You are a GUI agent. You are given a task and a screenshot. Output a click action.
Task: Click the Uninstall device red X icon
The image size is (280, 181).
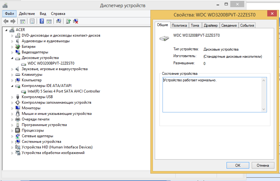pos(76,21)
